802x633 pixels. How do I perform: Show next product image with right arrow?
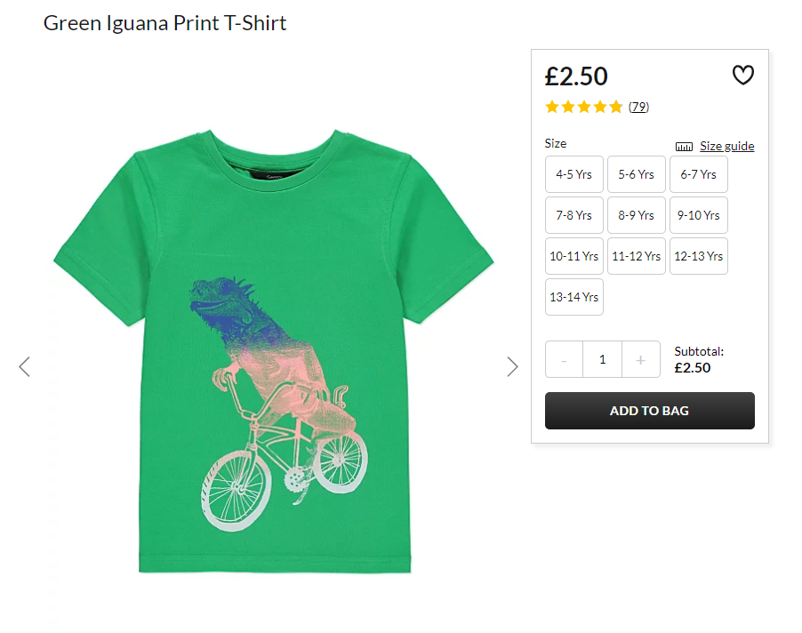click(512, 366)
